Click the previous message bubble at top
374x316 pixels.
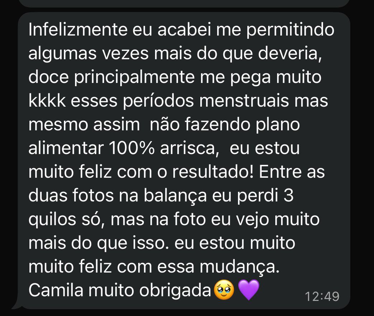184,3
